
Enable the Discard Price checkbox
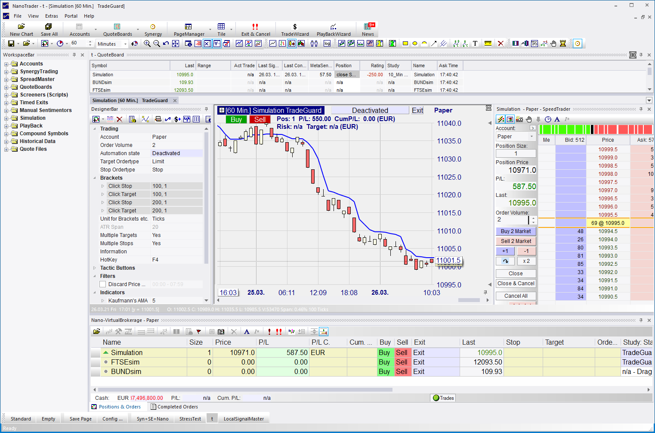(x=103, y=284)
